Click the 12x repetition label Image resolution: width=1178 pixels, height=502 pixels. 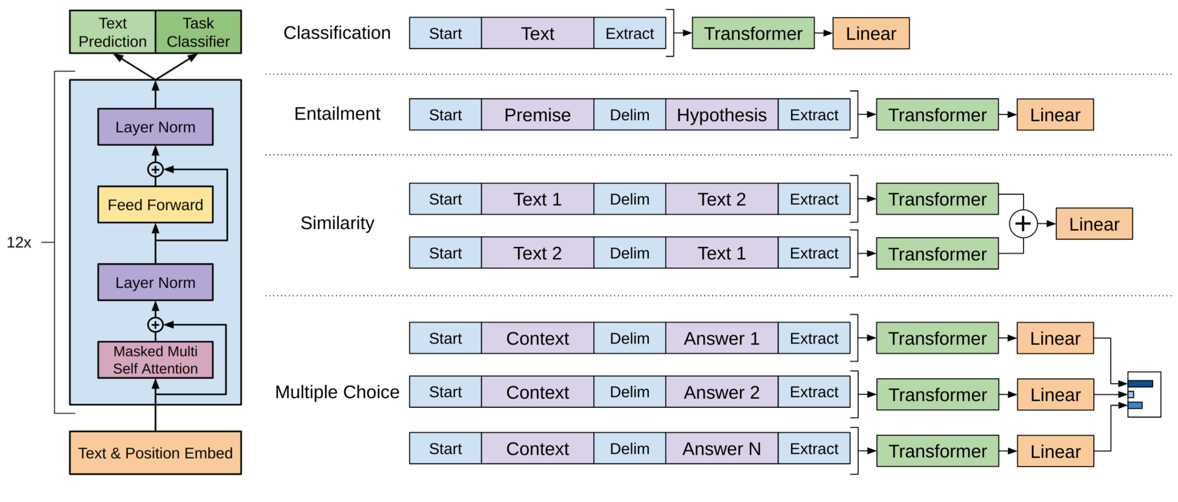coord(19,242)
